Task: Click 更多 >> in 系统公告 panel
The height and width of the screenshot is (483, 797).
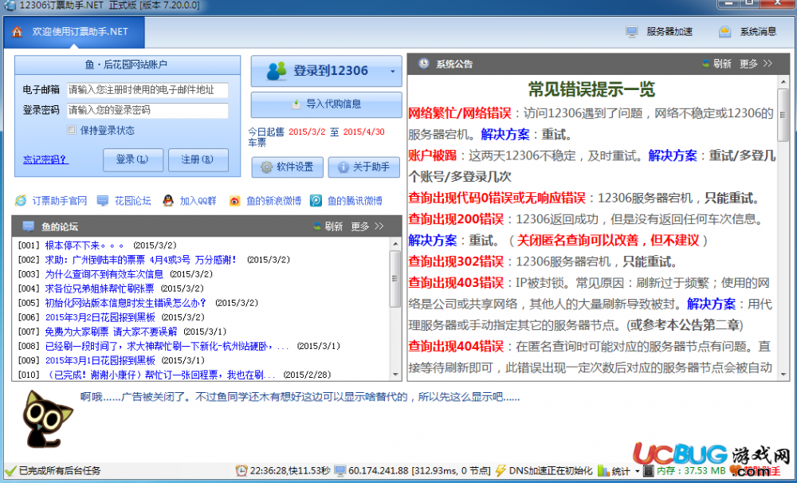Action: (x=756, y=64)
